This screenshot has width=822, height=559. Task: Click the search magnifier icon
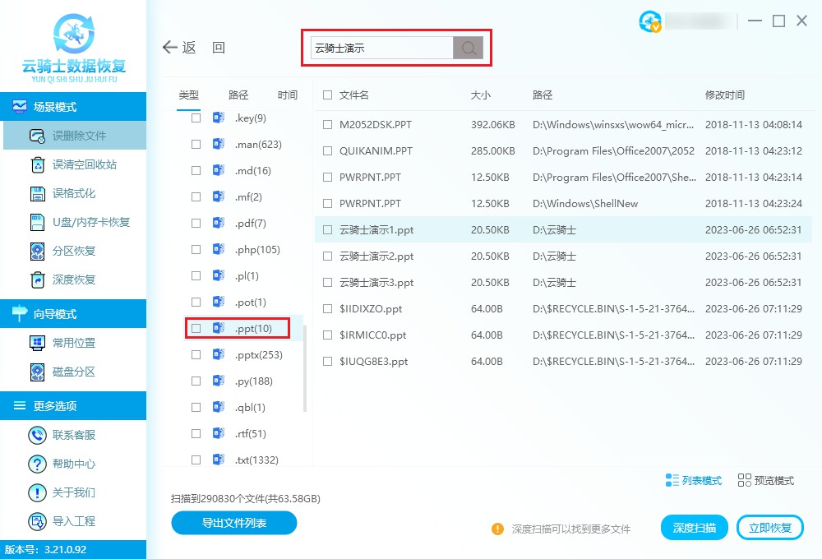click(x=468, y=48)
